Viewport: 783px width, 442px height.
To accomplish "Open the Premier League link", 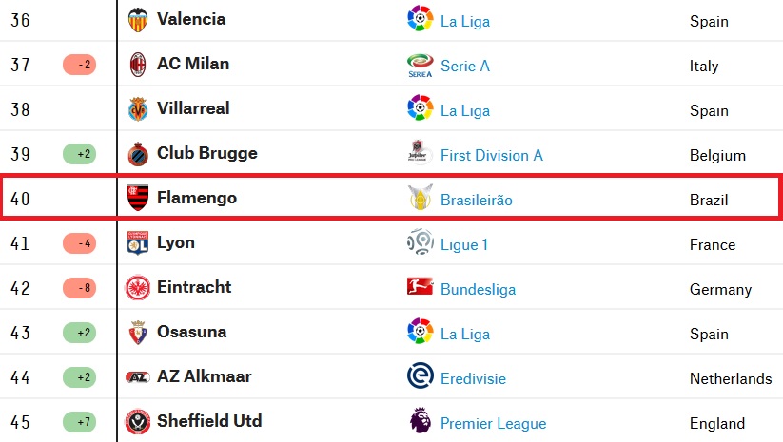I will click(x=494, y=423).
